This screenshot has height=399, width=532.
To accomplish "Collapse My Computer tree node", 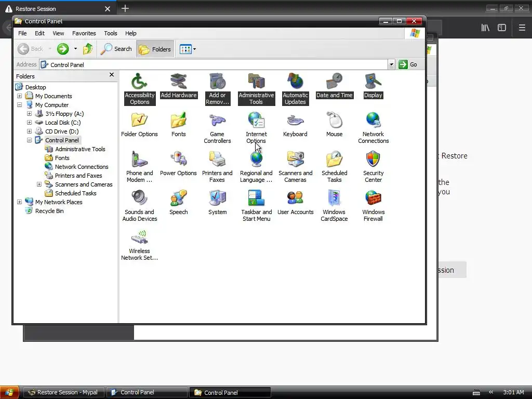I will tap(19, 105).
